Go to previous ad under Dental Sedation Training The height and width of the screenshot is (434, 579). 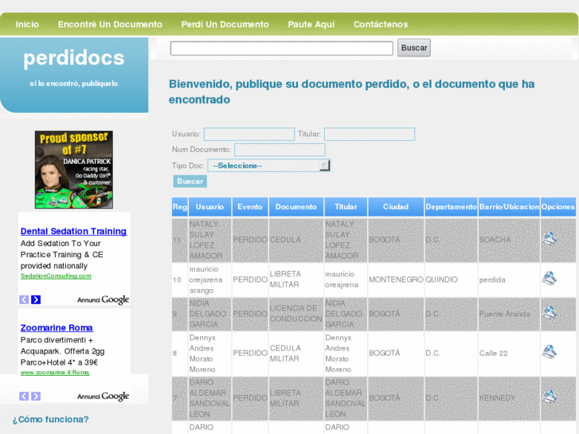24,299
